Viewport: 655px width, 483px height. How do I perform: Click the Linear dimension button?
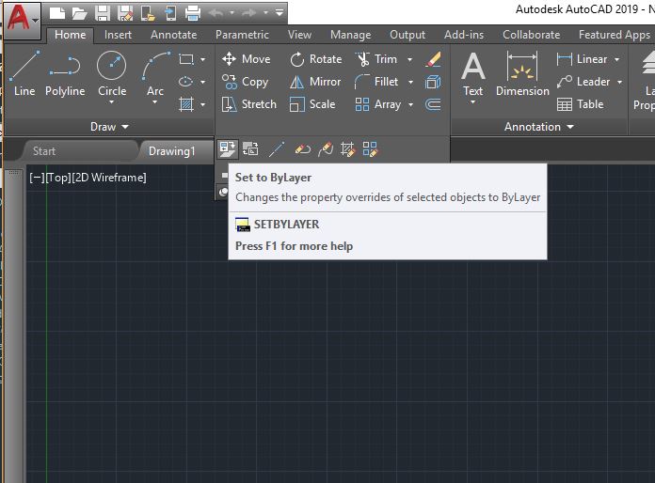pyautogui.click(x=582, y=59)
